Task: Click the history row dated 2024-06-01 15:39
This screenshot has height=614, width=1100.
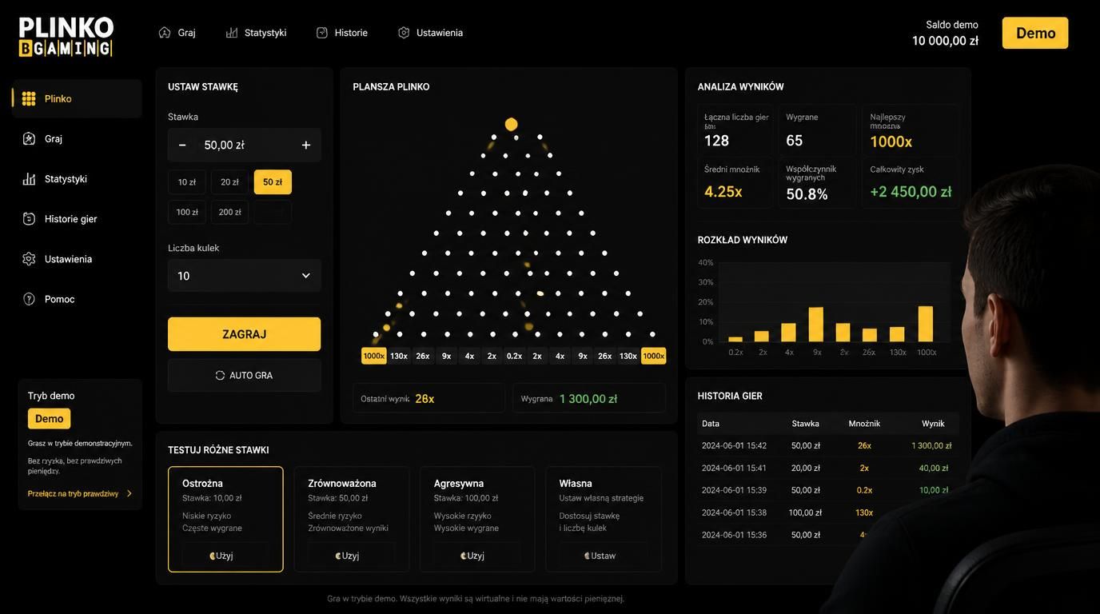Action: tap(828, 490)
